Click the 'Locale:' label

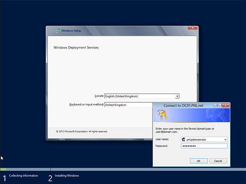99,96
